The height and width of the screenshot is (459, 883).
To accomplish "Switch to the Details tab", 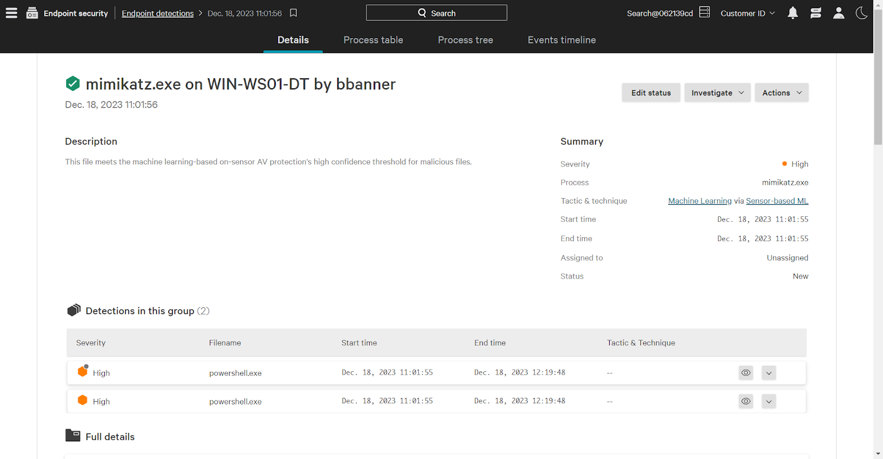I will (x=293, y=40).
